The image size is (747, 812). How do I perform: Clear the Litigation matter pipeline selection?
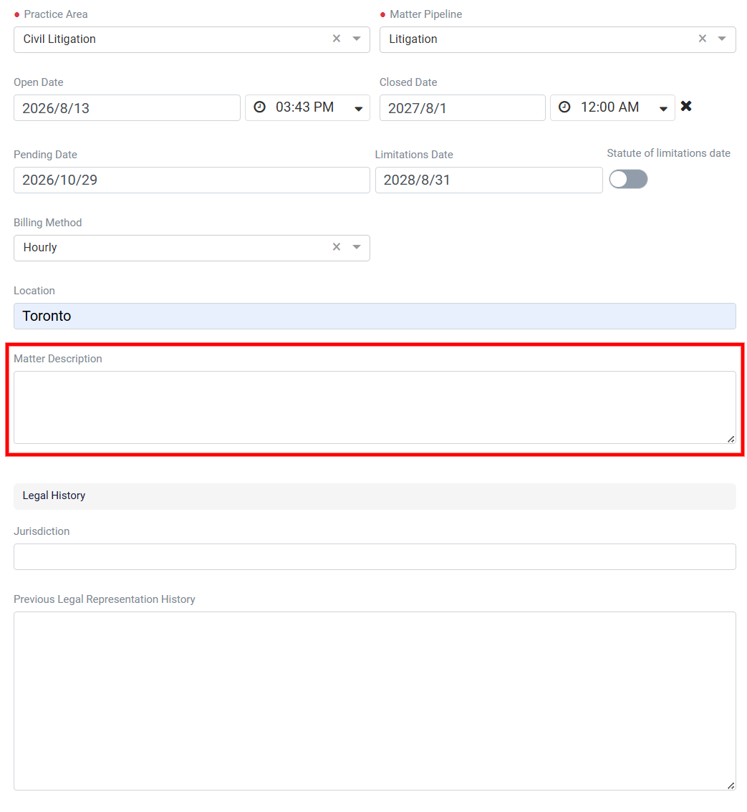click(x=702, y=39)
